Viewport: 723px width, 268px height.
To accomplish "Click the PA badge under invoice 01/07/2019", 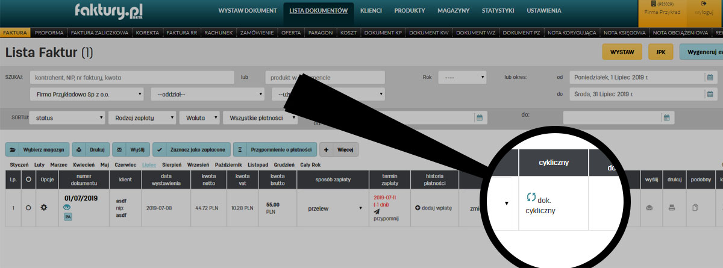I will tap(67, 217).
